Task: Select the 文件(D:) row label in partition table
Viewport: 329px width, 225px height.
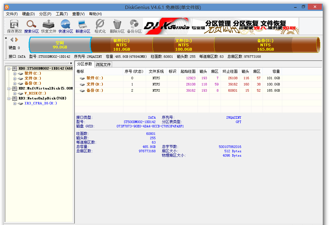Action: 95,84
